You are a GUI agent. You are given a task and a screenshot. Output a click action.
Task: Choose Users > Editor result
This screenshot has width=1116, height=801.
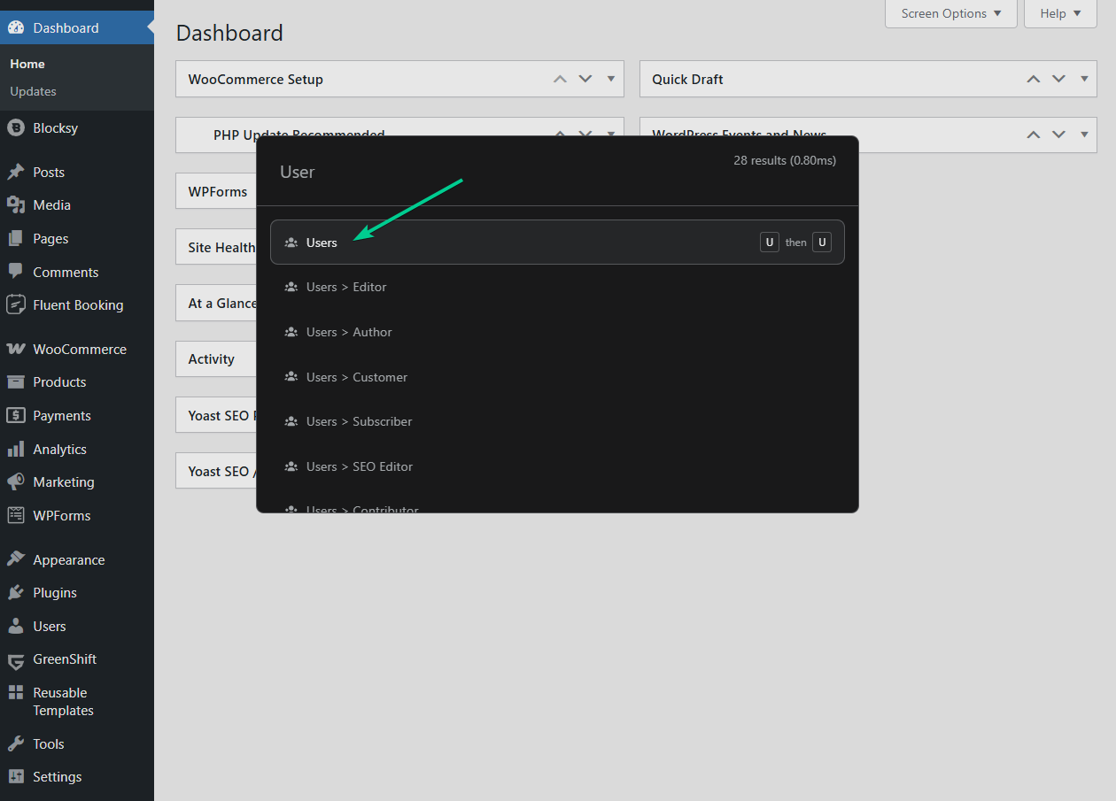point(346,287)
